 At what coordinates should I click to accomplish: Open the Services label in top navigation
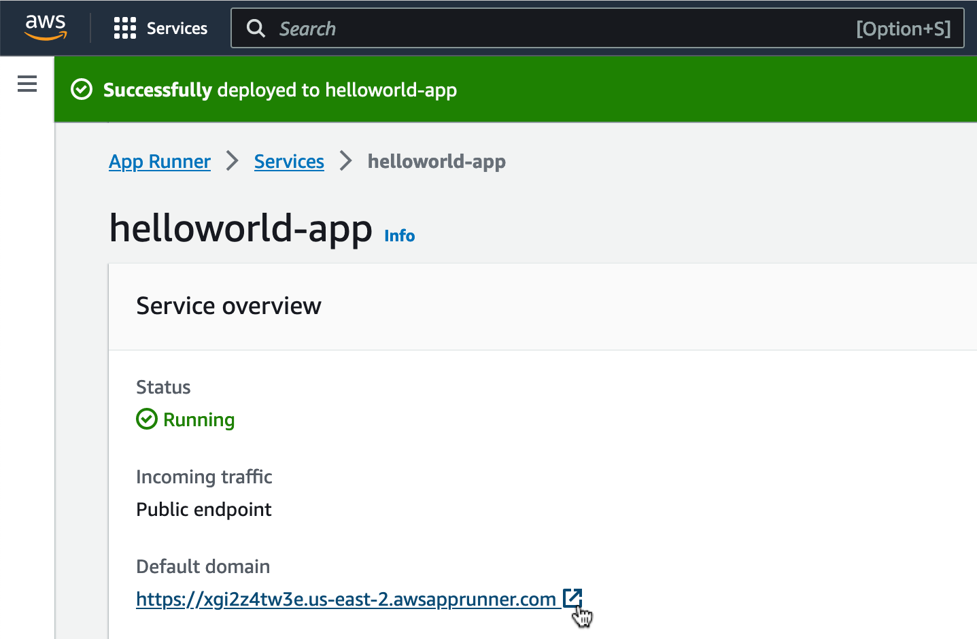click(177, 29)
